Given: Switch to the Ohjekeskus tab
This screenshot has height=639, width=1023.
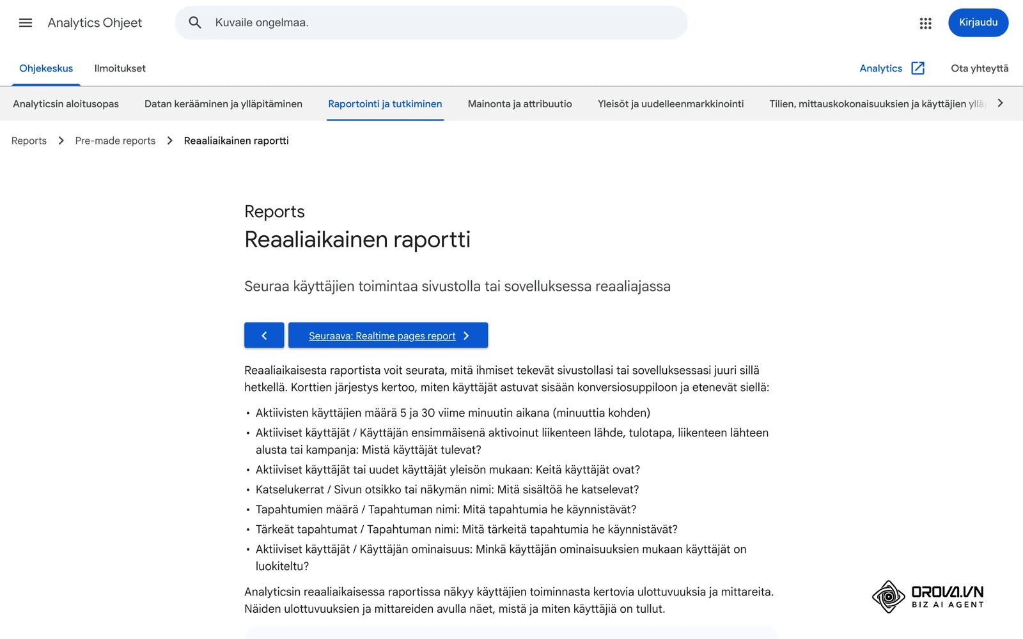Looking at the screenshot, I should click(x=46, y=68).
